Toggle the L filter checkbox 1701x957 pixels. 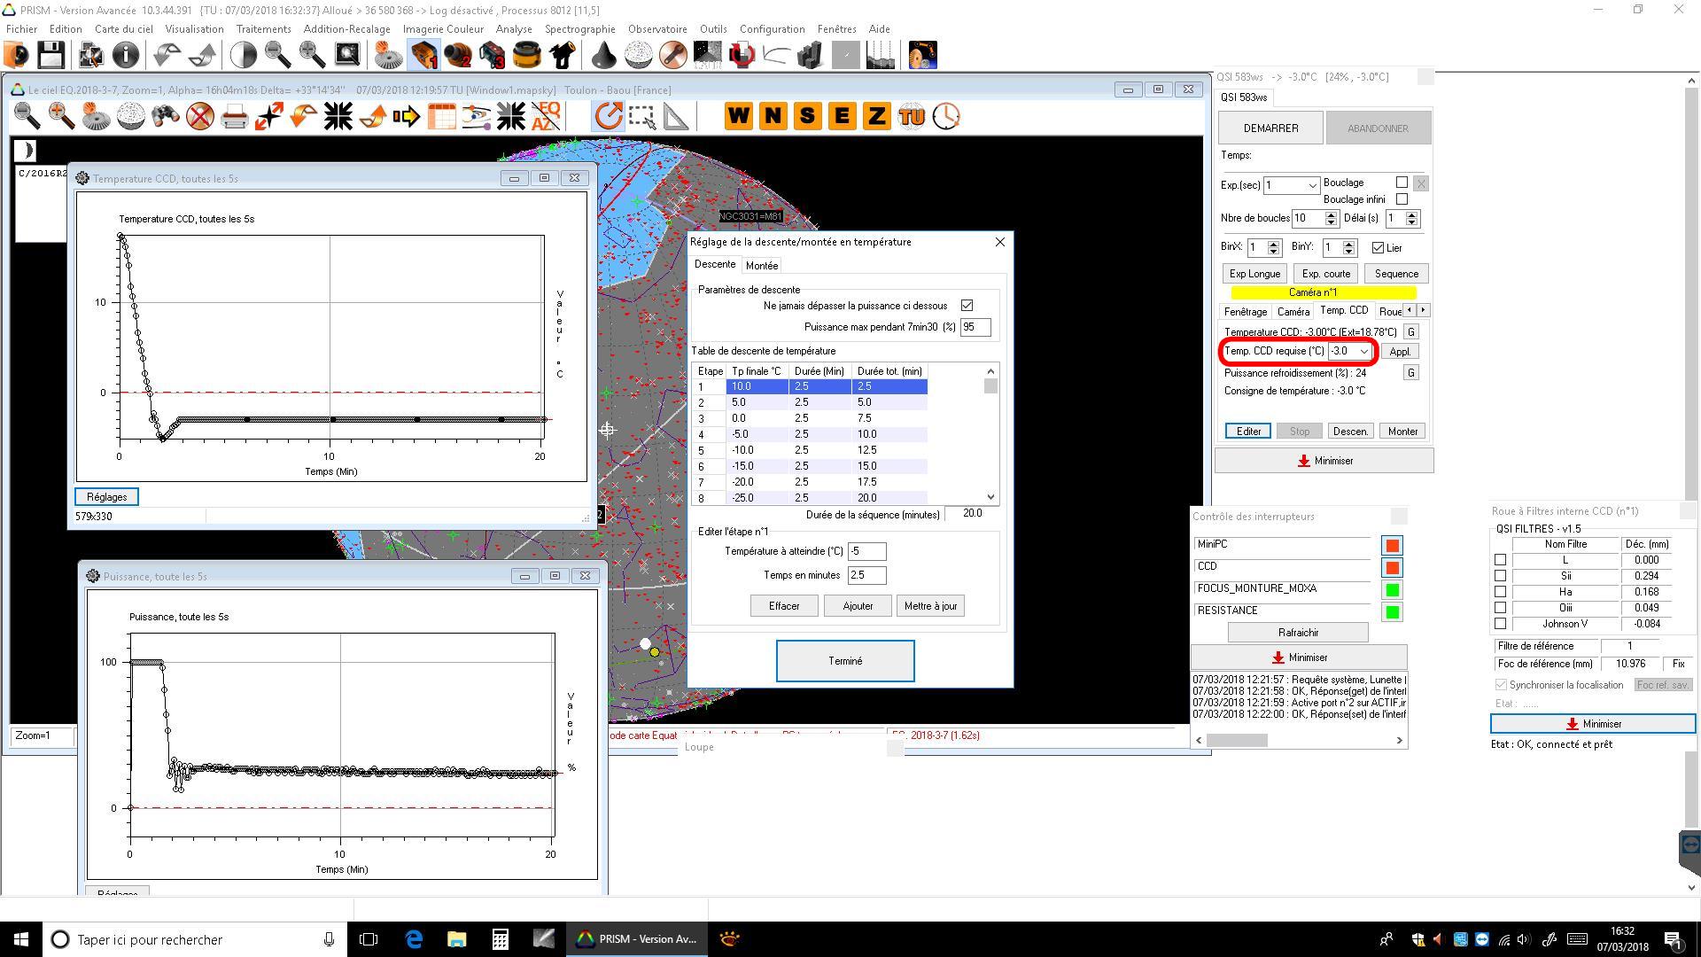(x=1500, y=560)
